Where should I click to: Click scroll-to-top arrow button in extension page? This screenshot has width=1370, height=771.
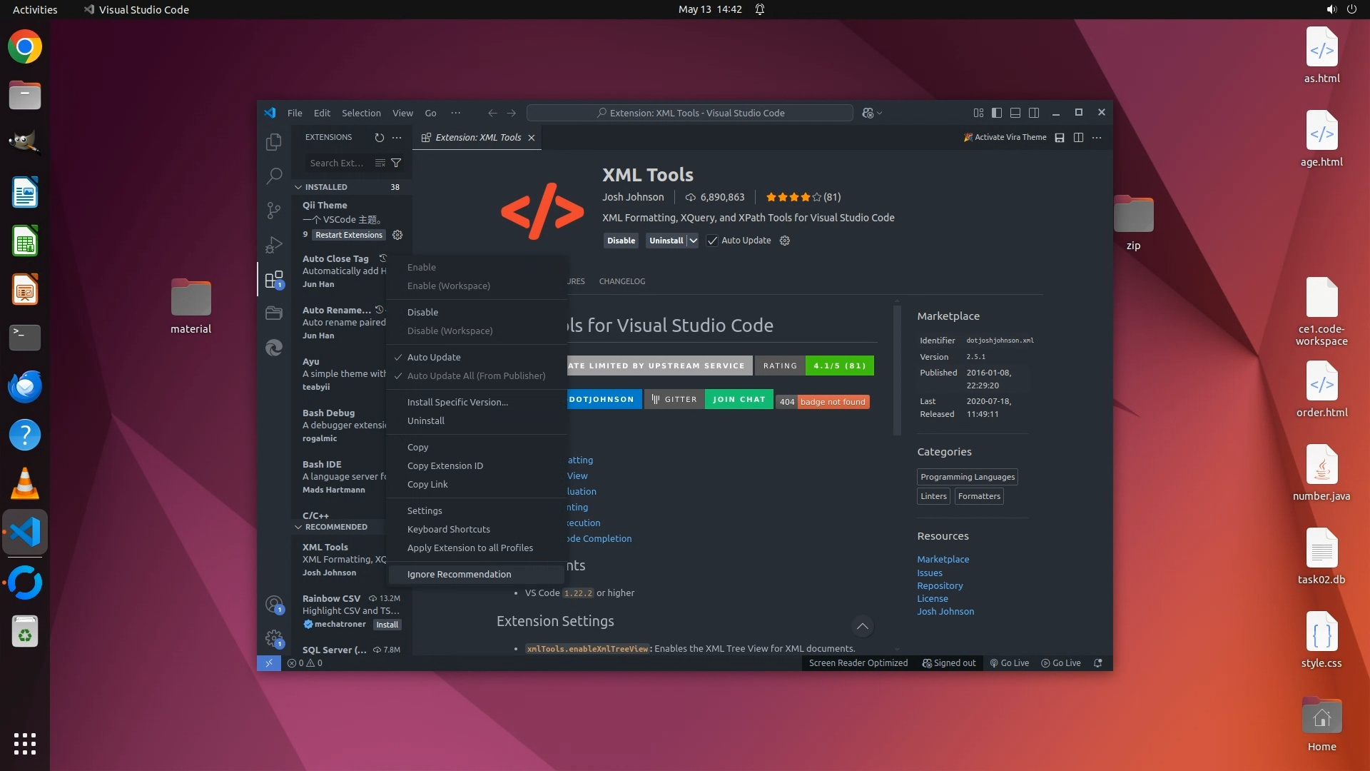[862, 627]
